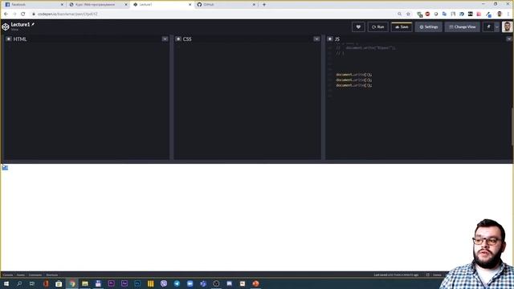514x289 pixels.
Task: Open pen Settings
Action: [x=428, y=26]
